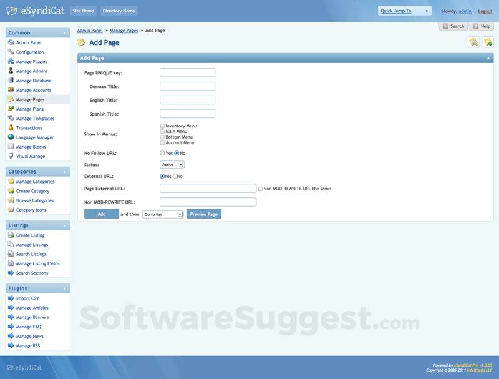Image resolution: width=499 pixels, height=379 pixels.
Task: Check the Main Menu checkbox
Action: tap(162, 132)
